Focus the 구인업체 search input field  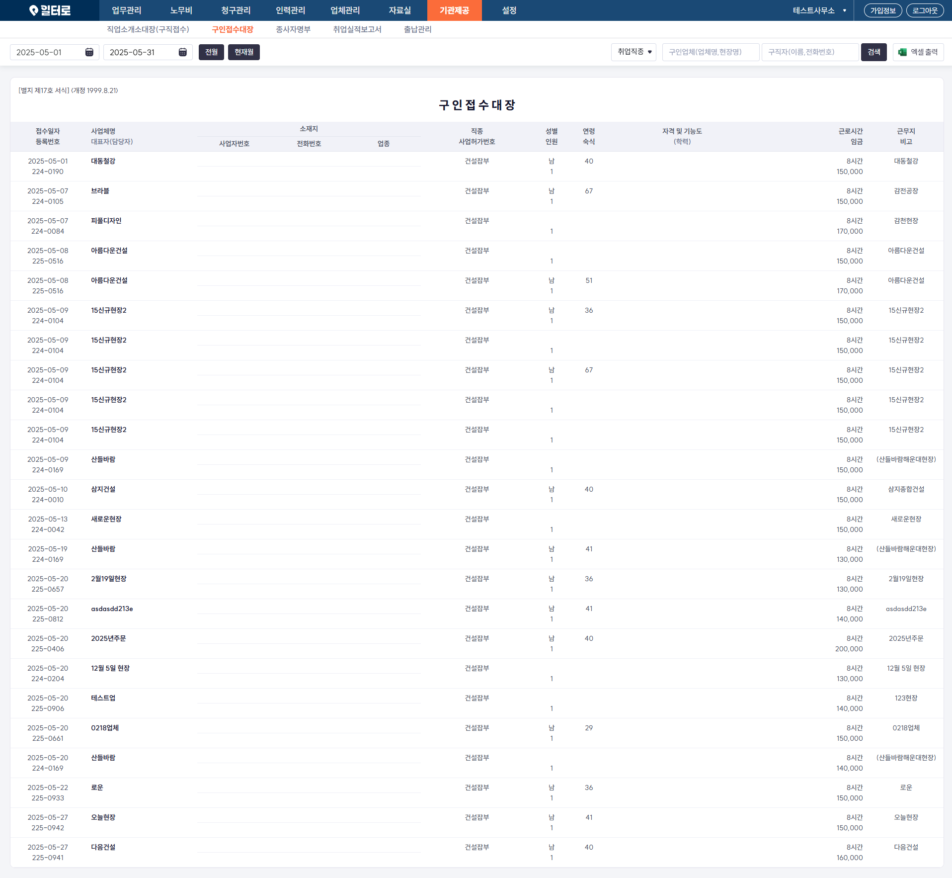[x=711, y=52]
